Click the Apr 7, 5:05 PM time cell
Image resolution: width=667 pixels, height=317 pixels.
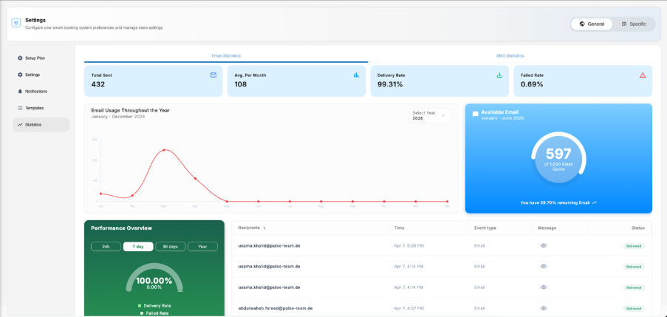click(408, 246)
